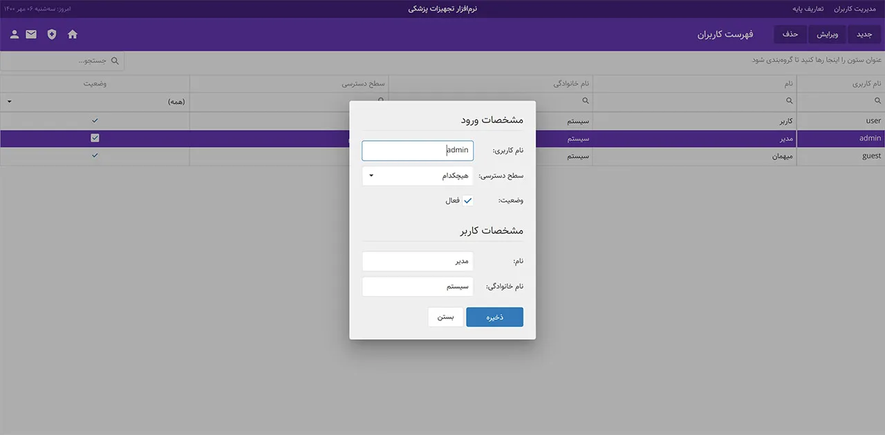Image resolution: width=885 pixels, height=435 pixels.
Task: Click the magnifier icon in search box
Action: pos(115,61)
